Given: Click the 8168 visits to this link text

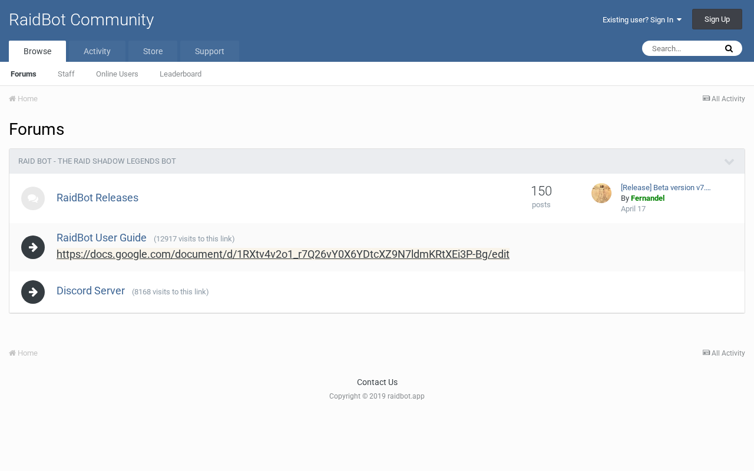Looking at the screenshot, I should (170, 292).
